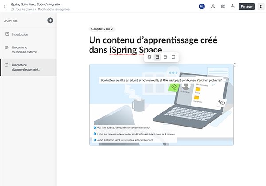Screen dimensions: 266x186
Task: Click the question text about l'ordinateur de Mike
Action: [161, 80]
